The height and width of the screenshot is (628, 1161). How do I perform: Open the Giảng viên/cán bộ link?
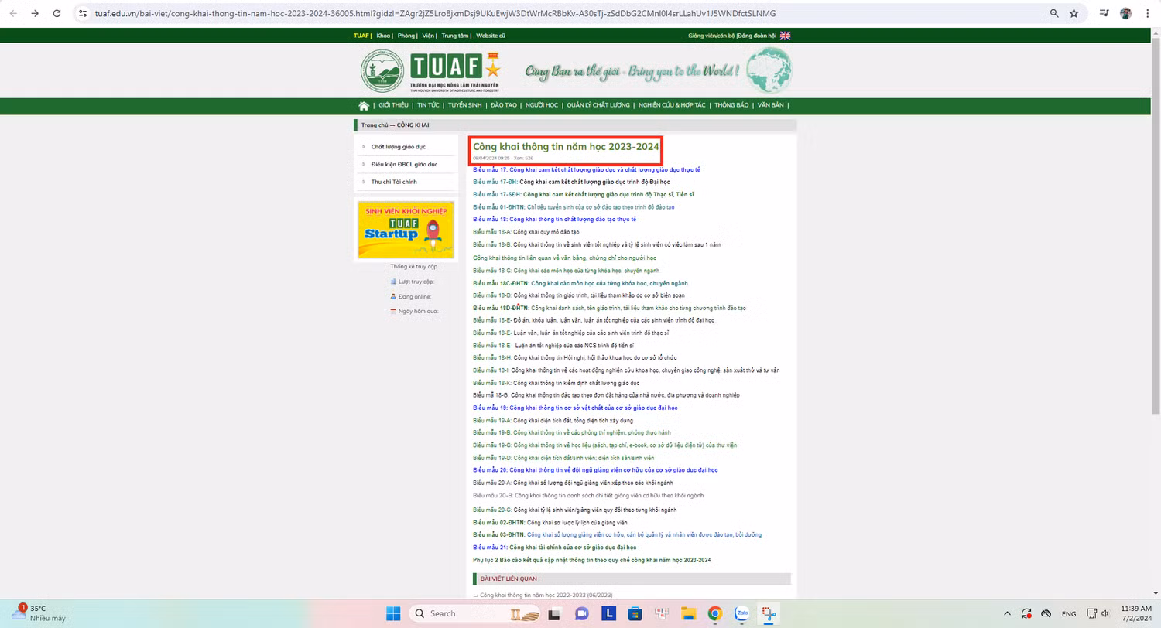point(711,36)
